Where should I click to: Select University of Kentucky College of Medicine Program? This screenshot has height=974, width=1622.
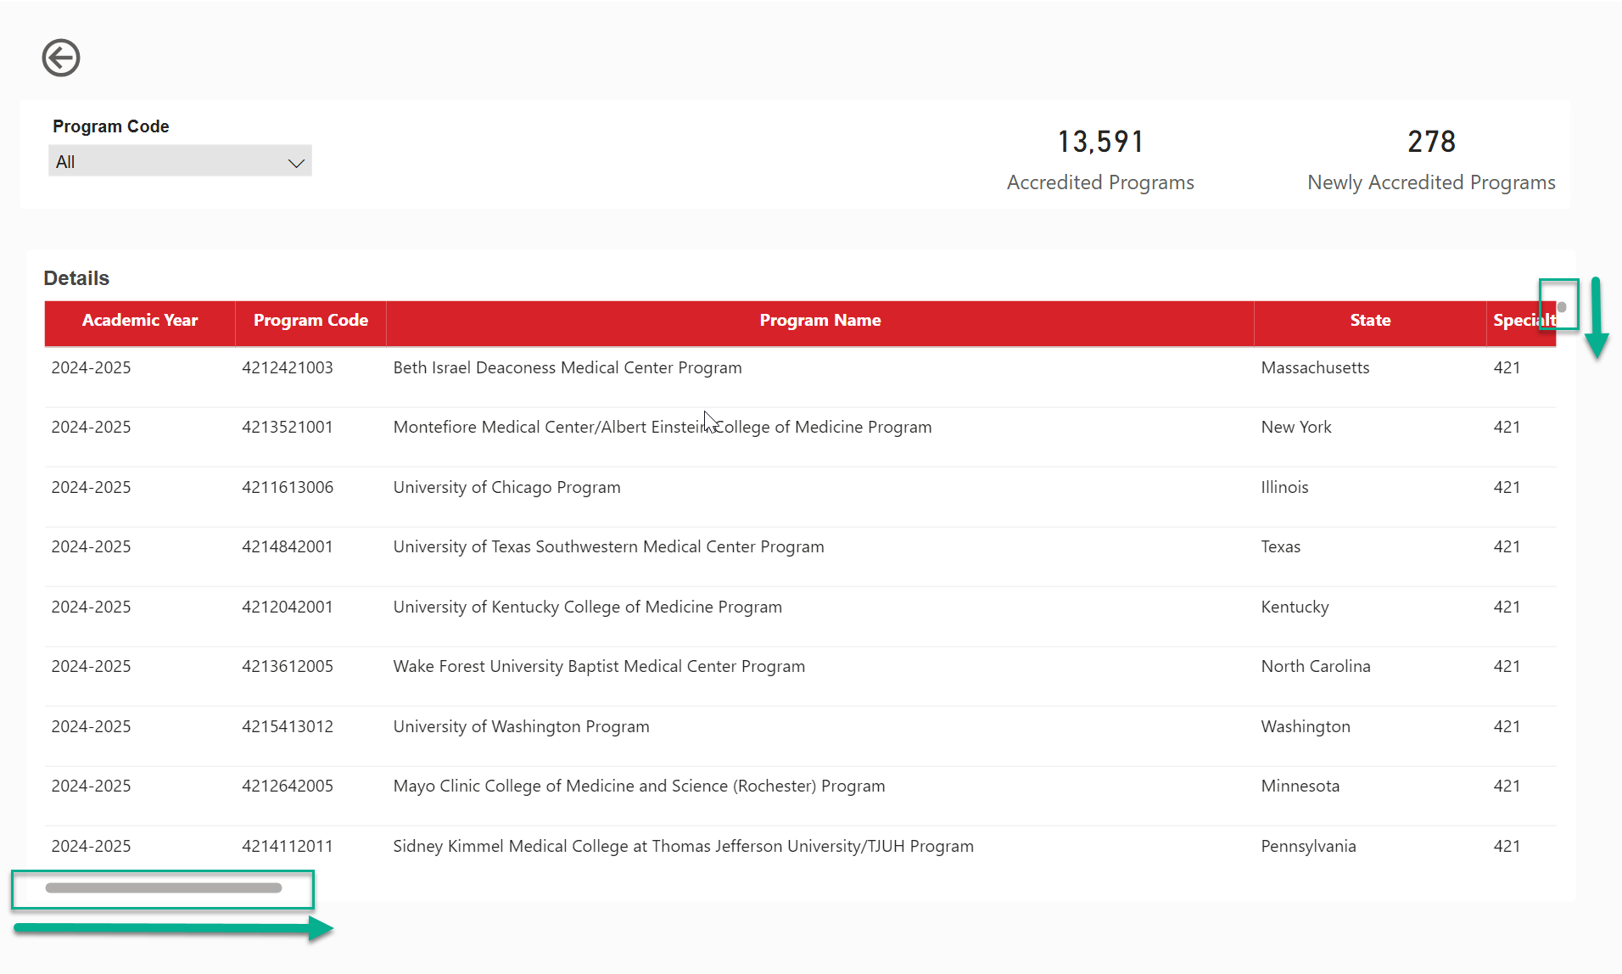coord(587,607)
